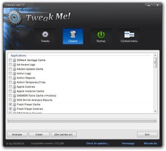Click the cleaning progress bar
This screenshot has height=151, width=166.
82,120
